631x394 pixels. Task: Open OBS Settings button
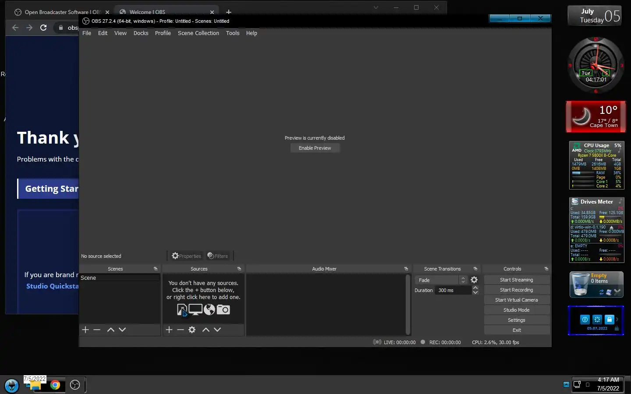[517, 320]
